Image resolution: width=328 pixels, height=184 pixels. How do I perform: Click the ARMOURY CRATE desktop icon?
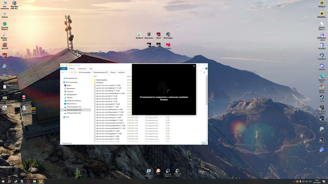click(177, 171)
